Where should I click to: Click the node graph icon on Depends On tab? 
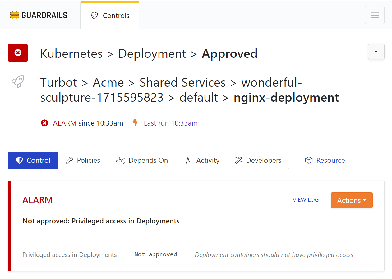point(120,160)
